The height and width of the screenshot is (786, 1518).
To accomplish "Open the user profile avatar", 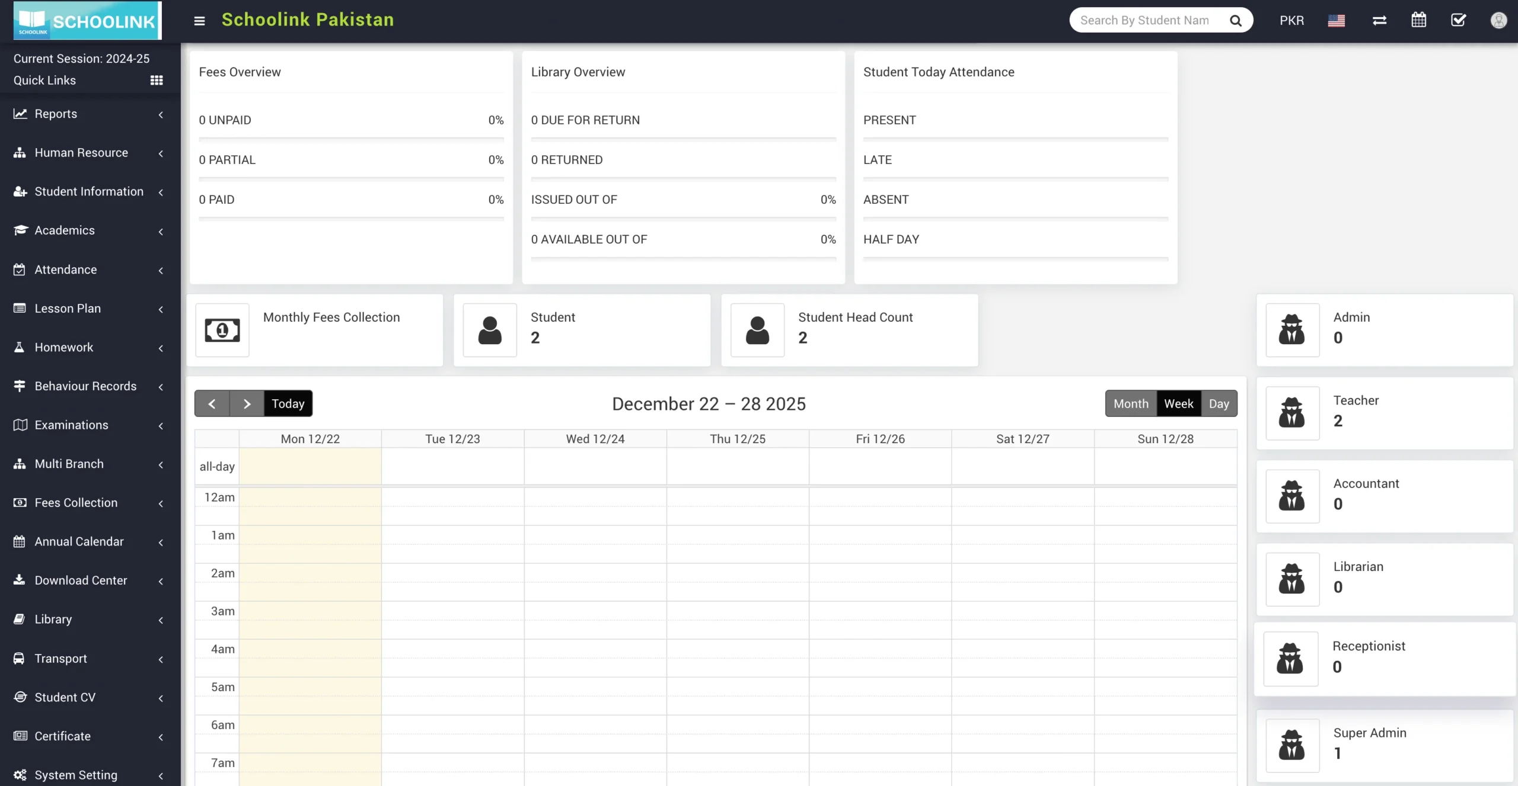I will pos(1498,21).
